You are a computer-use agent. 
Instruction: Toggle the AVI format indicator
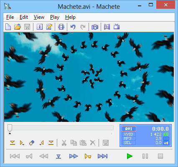(129, 129)
